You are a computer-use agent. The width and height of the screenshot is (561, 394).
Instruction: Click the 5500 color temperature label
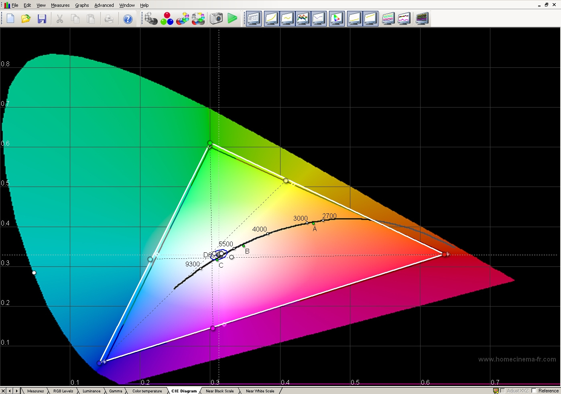coord(226,244)
